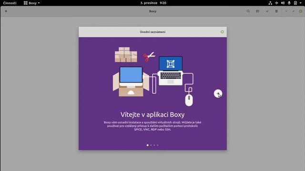Click the volume speaker icon in the tray

click(283, 3)
